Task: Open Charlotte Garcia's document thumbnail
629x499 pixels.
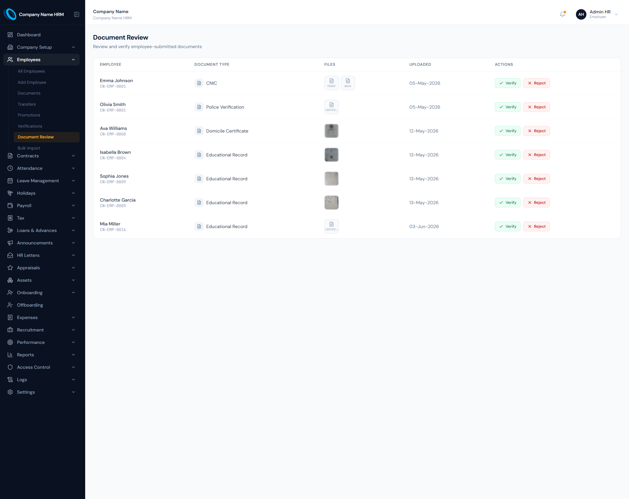Action: (332, 203)
